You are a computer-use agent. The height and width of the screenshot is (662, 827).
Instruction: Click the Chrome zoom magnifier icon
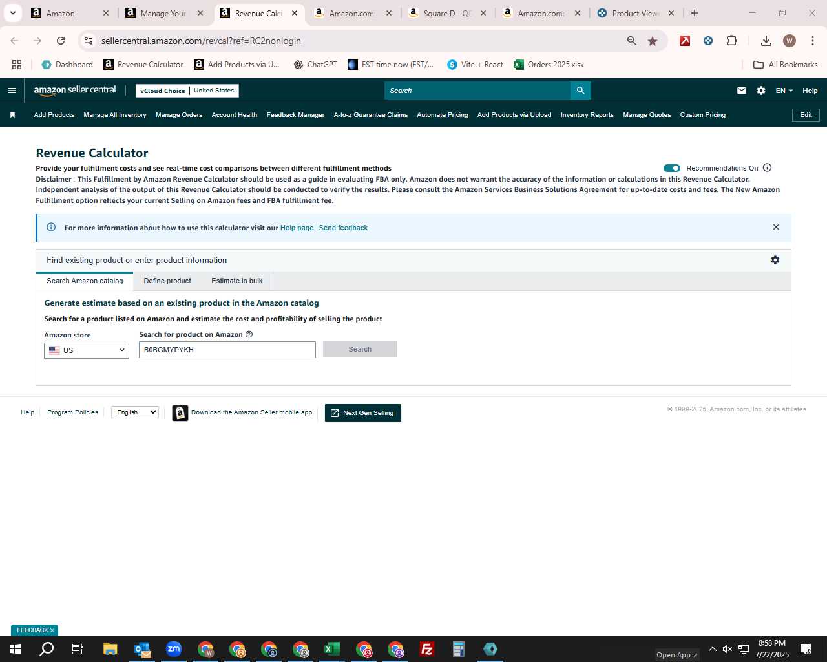[x=632, y=41]
